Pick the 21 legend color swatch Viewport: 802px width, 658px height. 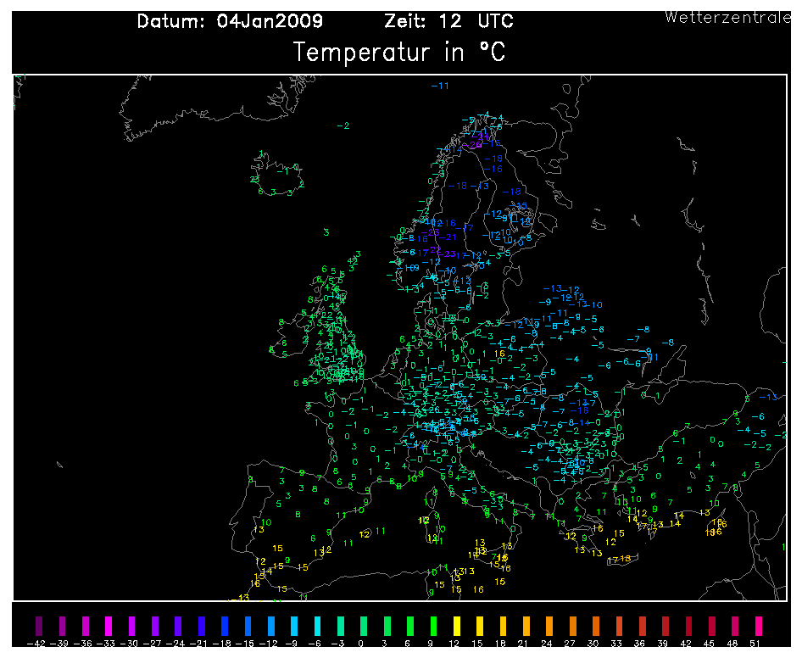(x=526, y=627)
